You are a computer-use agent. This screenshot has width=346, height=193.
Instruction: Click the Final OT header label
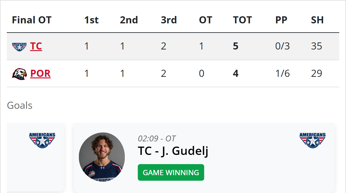tap(32, 20)
